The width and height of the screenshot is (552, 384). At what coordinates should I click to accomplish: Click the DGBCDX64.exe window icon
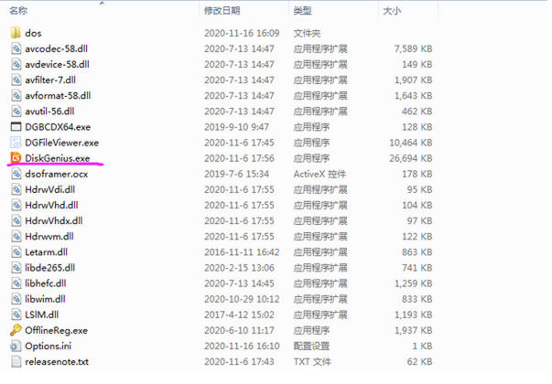point(16,127)
